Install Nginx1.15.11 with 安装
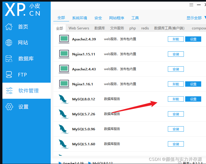This screenshot has height=164, width=206. tap(176, 54)
